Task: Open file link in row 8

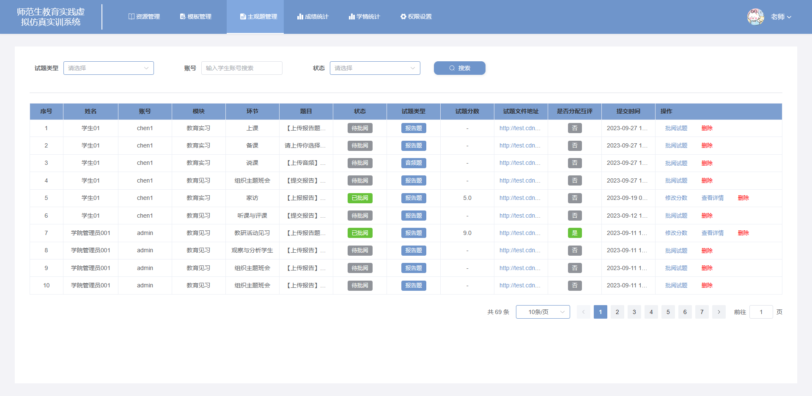Action: (x=520, y=250)
